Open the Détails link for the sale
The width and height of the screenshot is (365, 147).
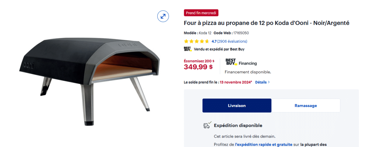point(261,82)
